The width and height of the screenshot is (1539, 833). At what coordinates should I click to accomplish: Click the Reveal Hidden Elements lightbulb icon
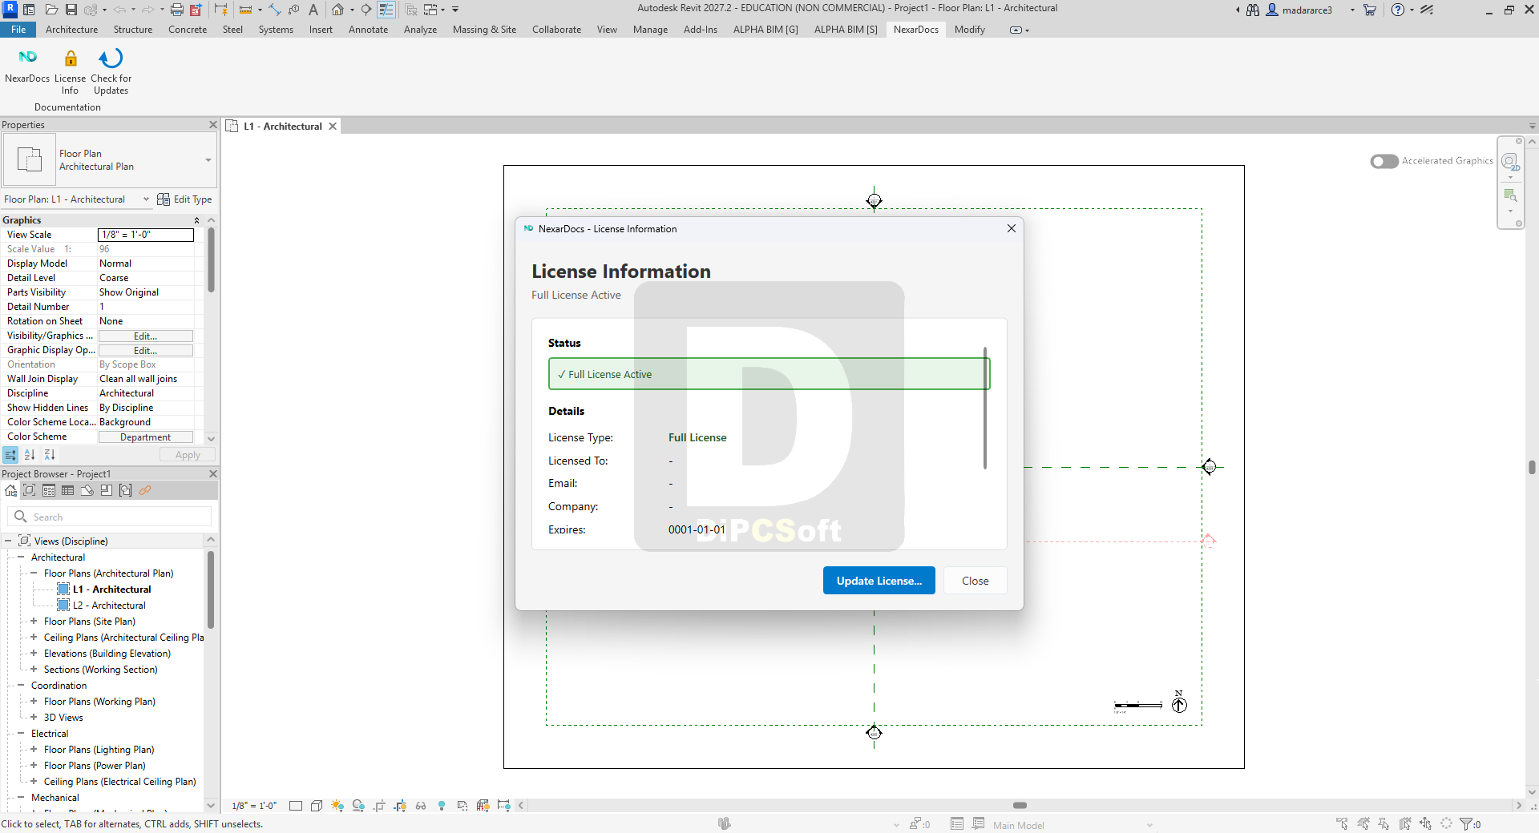point(442,806)
